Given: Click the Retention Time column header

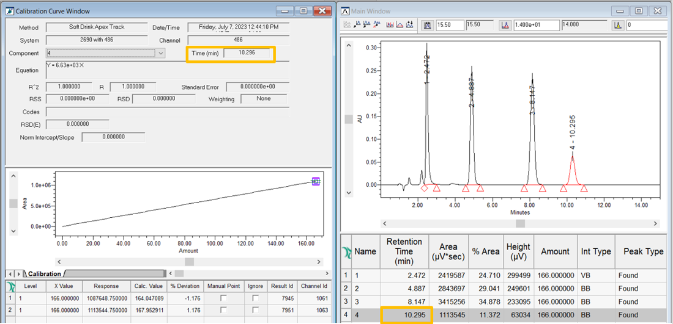Looking at the screenshot, I should tap(404, 251).
